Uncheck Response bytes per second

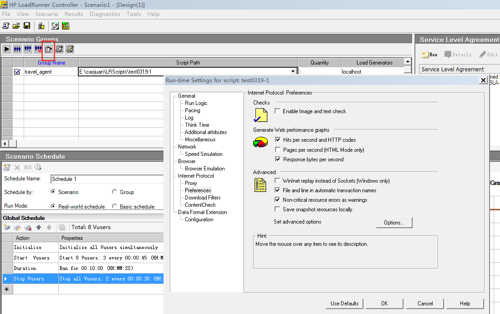(278, 159)
